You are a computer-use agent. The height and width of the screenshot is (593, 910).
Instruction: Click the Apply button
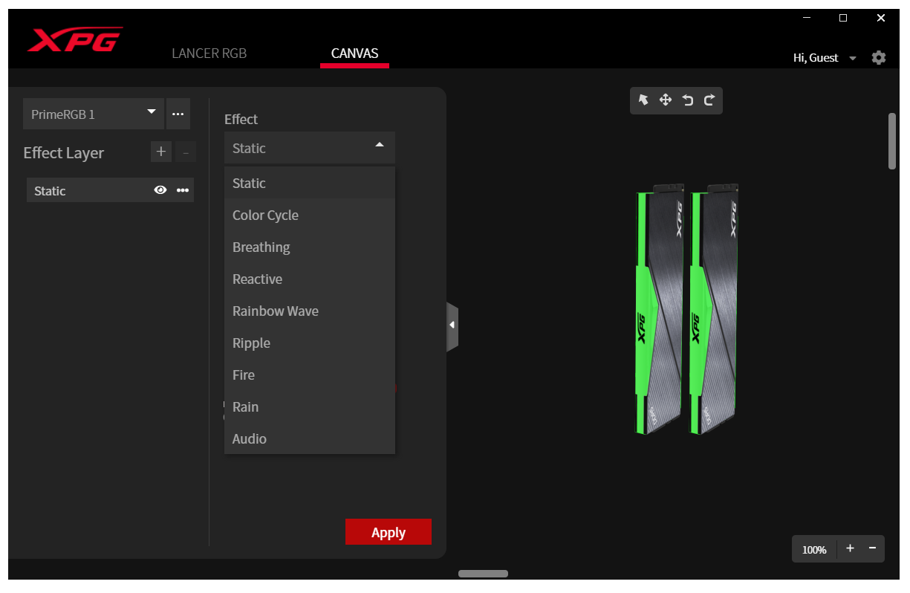[x=389, y=532]
